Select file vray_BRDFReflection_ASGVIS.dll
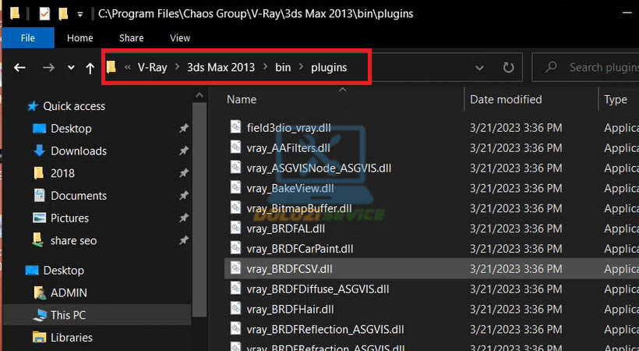The height and width of the screenshot is (351, 639). 325,329
